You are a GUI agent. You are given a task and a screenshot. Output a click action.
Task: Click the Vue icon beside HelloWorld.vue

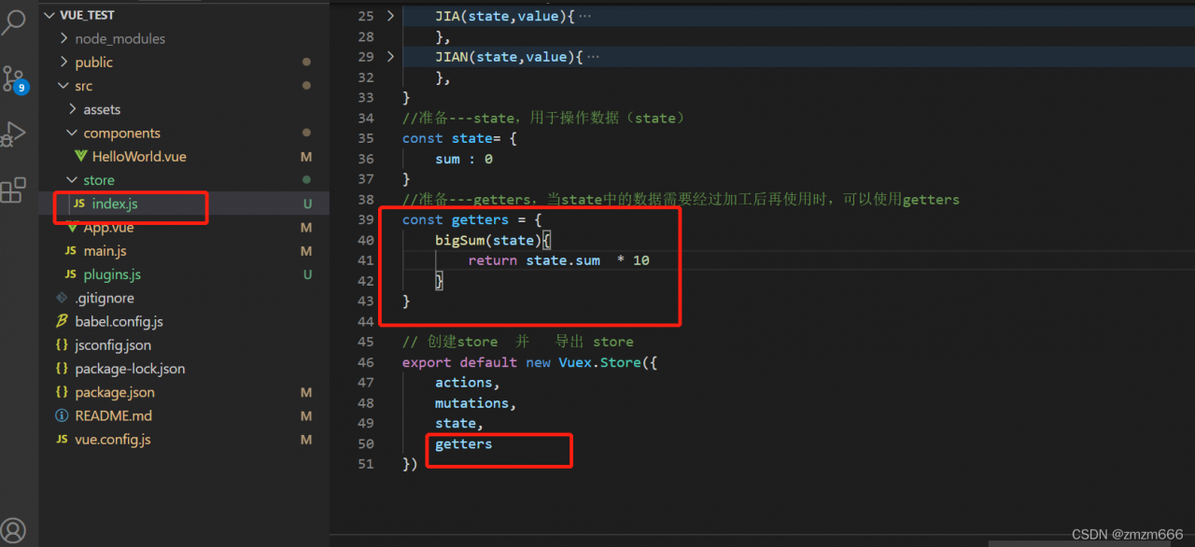[81, 157]
